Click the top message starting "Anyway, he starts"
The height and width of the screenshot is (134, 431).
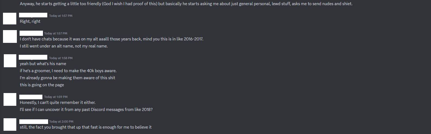click(x=186, y=4)
